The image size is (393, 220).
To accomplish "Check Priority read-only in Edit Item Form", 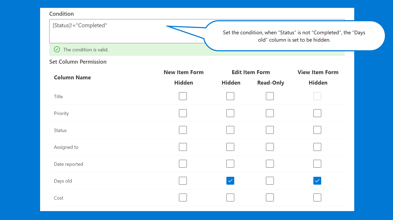I will click(270, 113).
